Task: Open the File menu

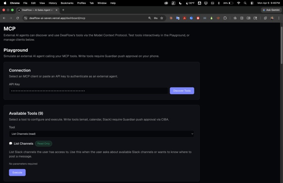Action: [x=25, y=3]
